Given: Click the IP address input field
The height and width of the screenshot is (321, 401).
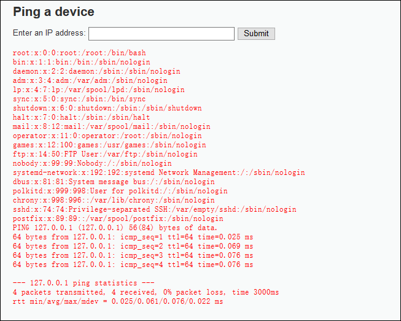Looking at the screenshot, I should tap(162, 34).
